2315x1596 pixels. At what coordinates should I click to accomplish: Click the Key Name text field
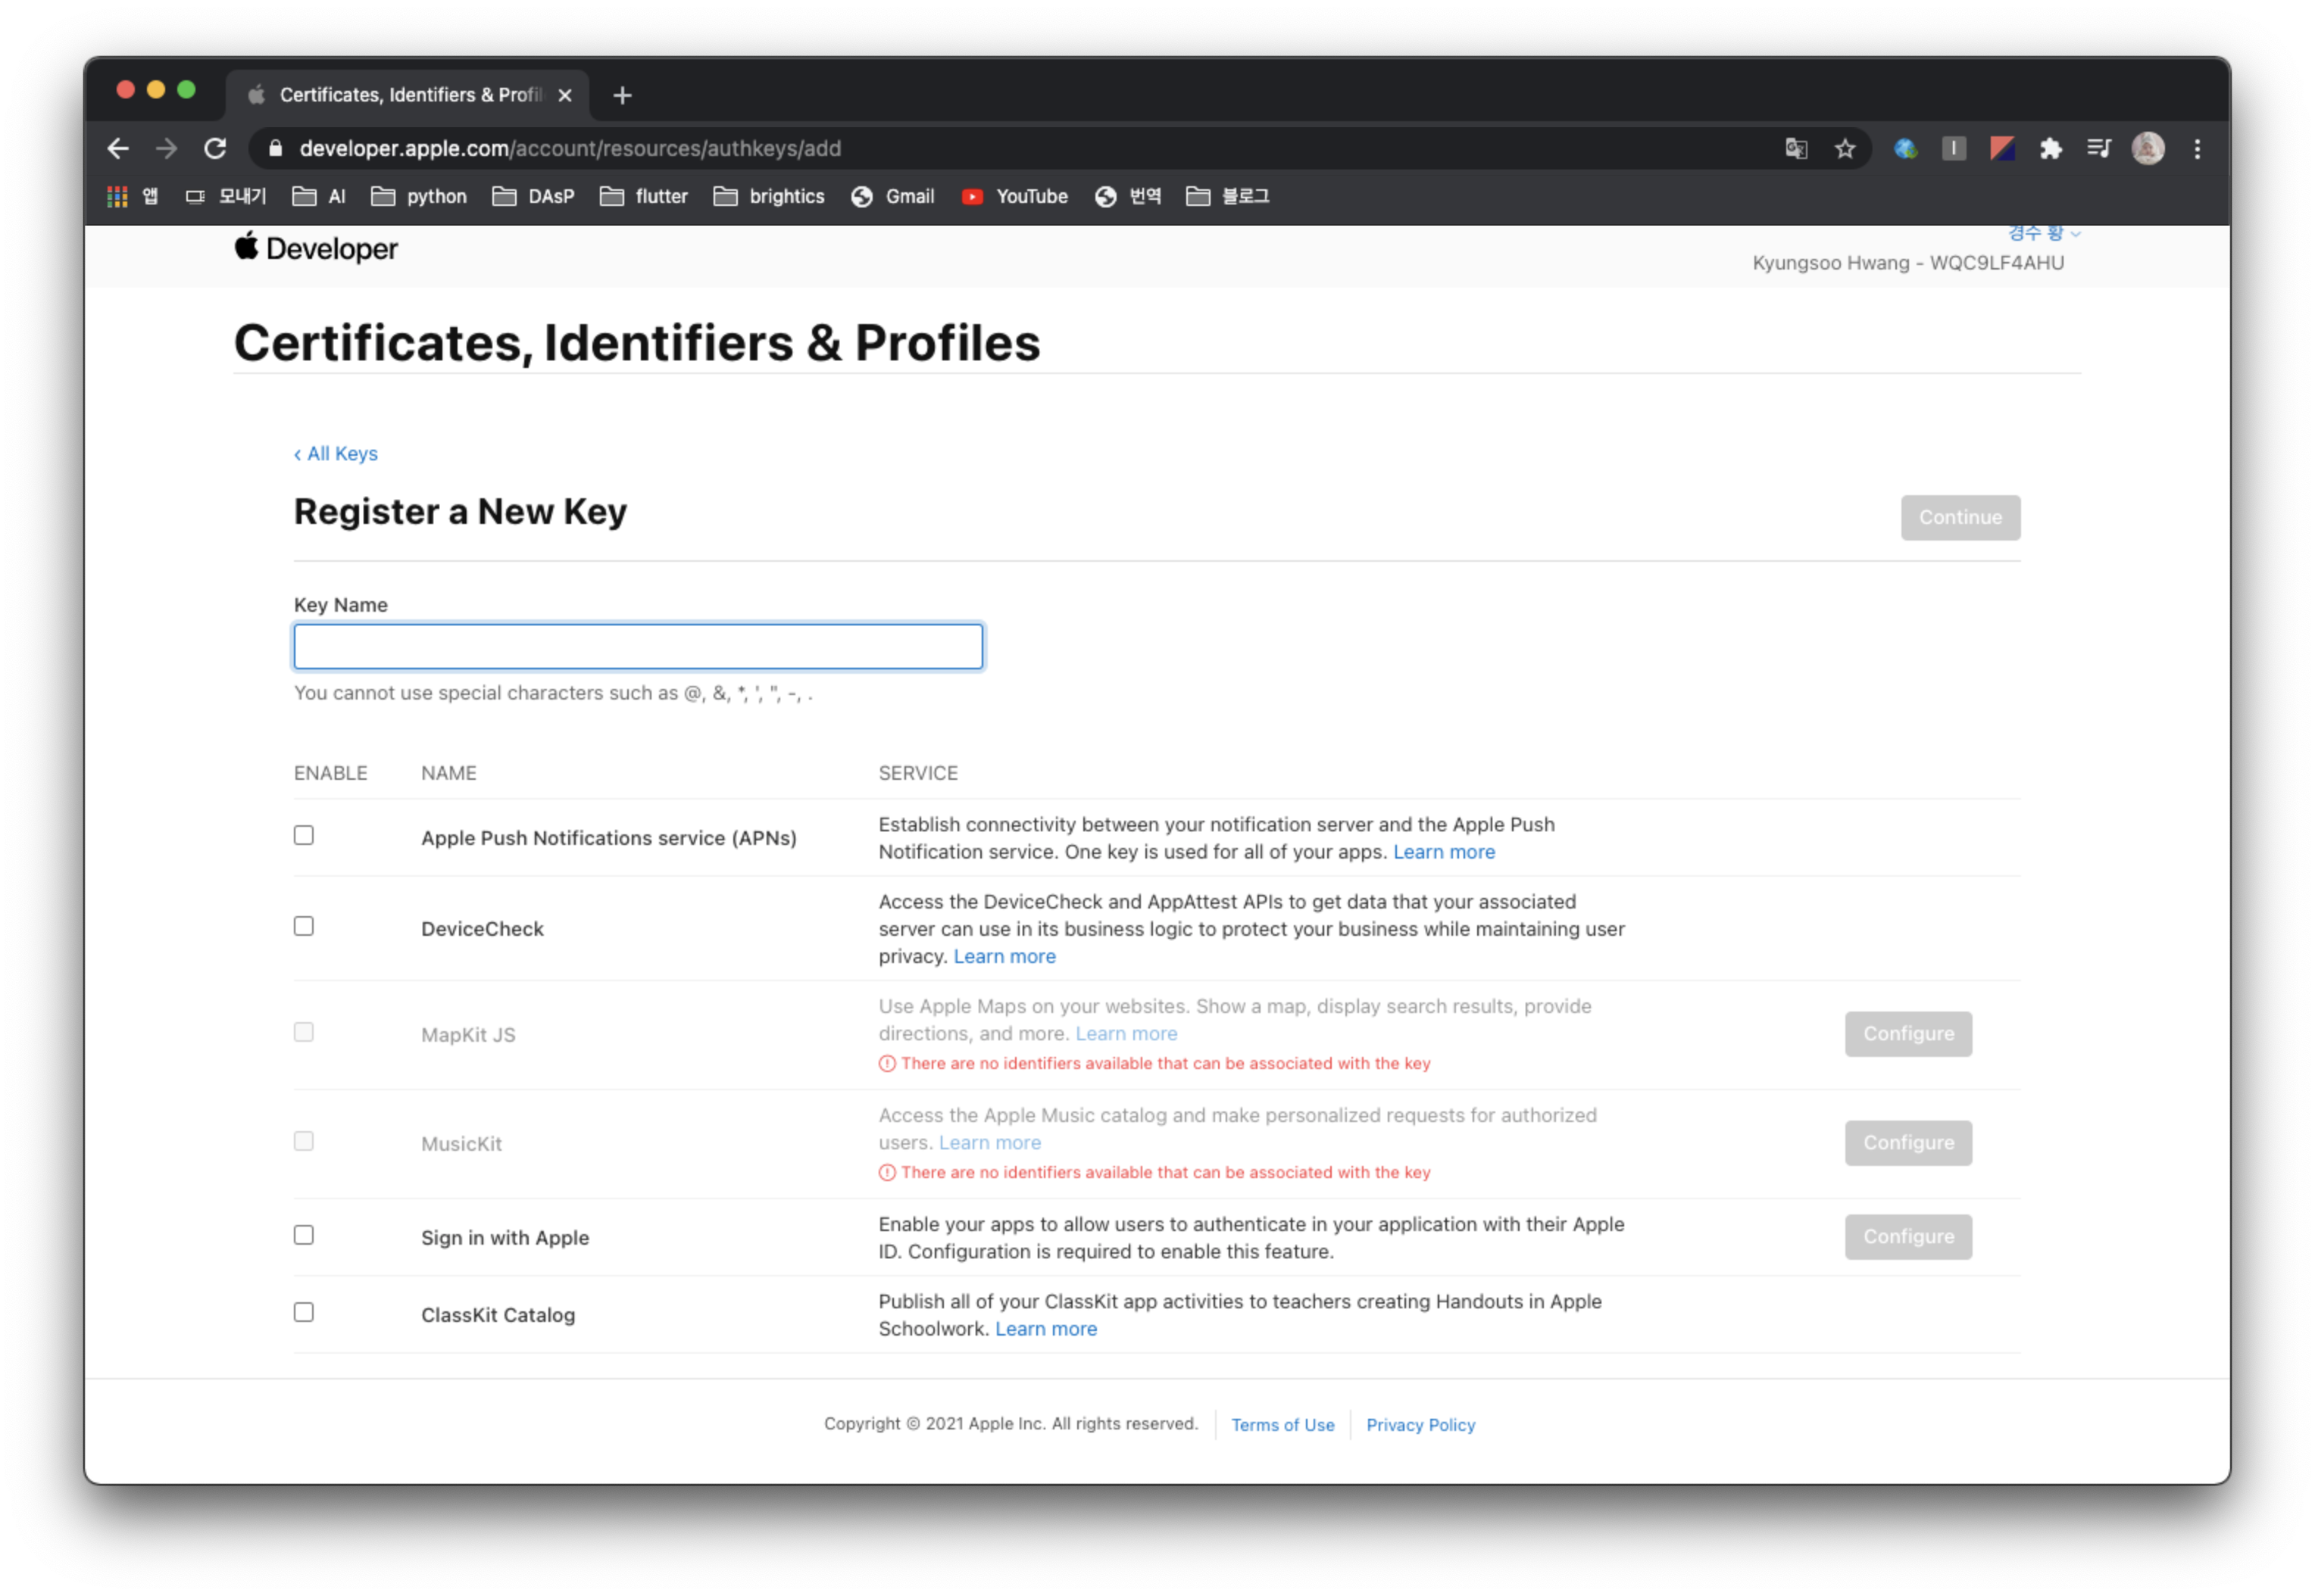639,646
